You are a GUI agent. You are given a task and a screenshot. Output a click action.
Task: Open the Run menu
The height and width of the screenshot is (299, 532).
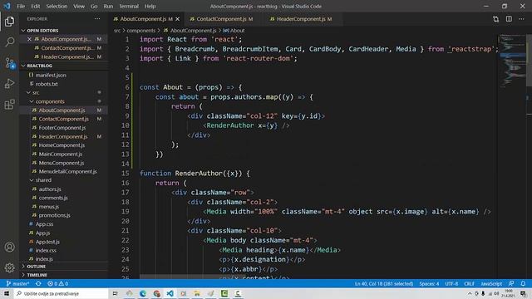pyautogui.click(x=108, y=6)
